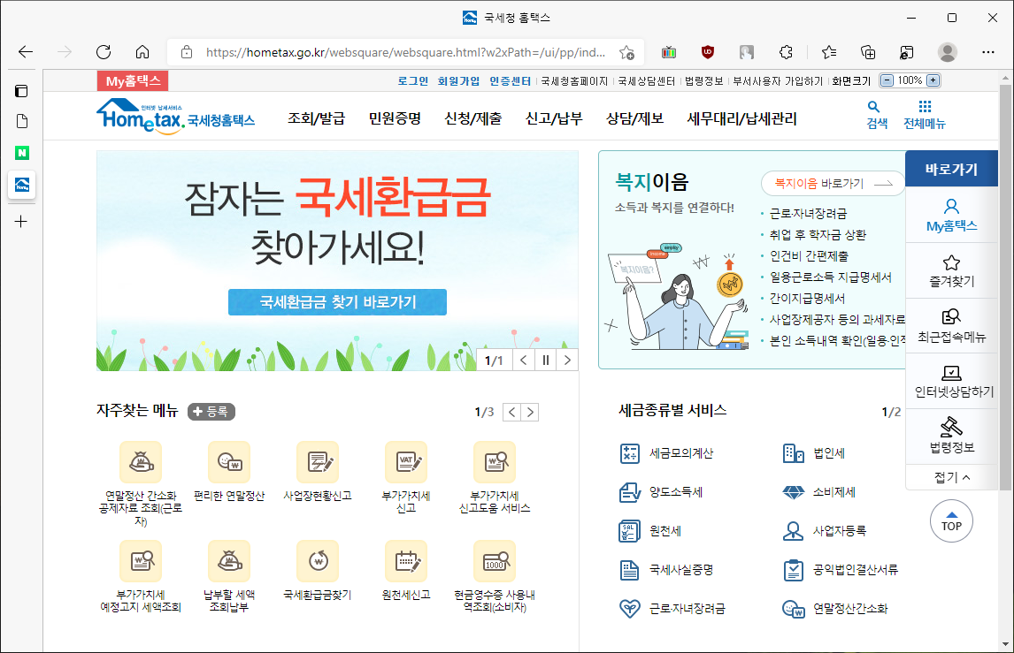This screenshot has height=653, width=1014.
Task: Click the 연말정산간소화 icon
Action: click(793, 609)
